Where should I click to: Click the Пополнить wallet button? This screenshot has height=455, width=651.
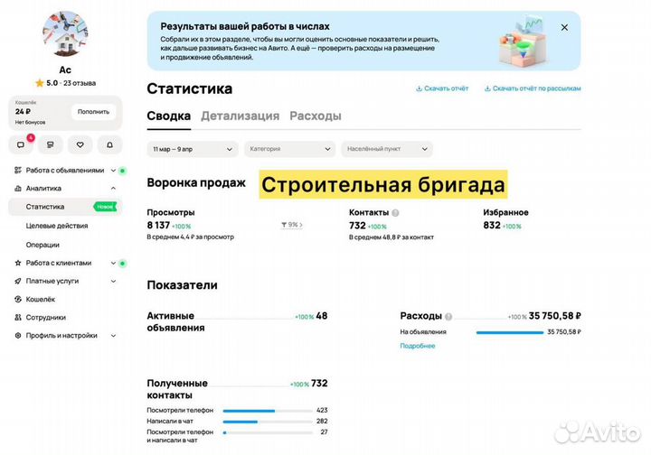pyautogui.click(x=93, y=112)
